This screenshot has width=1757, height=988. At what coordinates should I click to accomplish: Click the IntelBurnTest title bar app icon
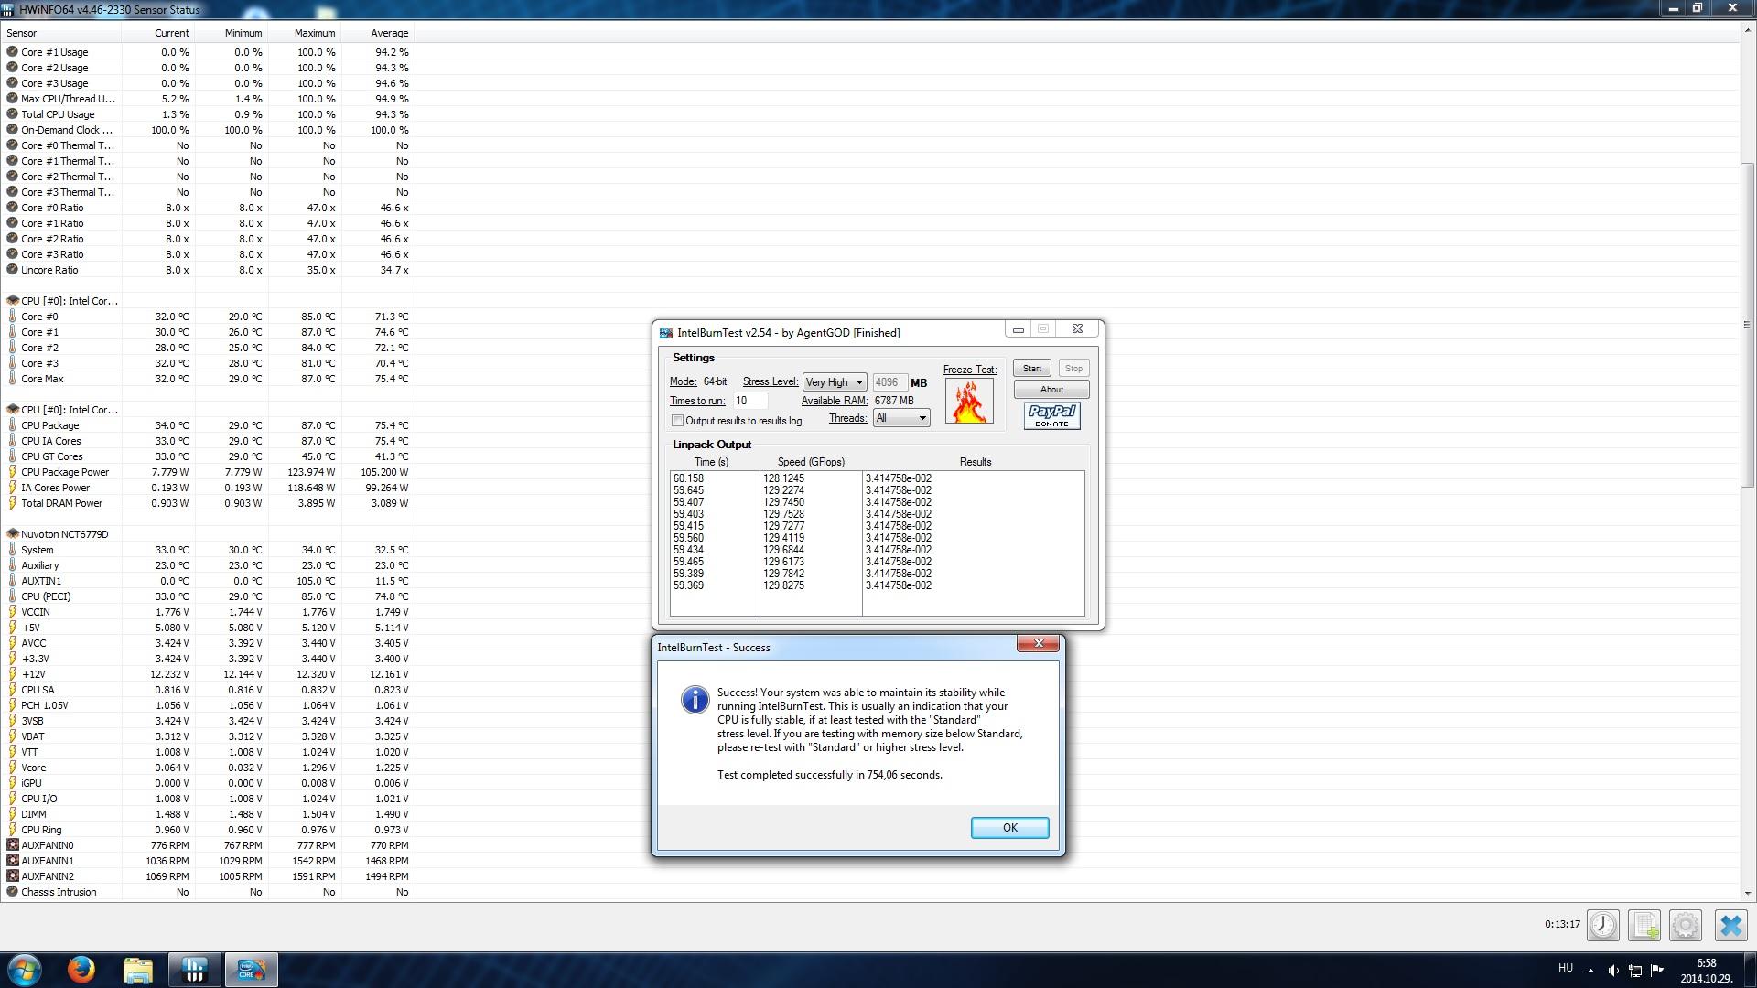pos(666,333)
